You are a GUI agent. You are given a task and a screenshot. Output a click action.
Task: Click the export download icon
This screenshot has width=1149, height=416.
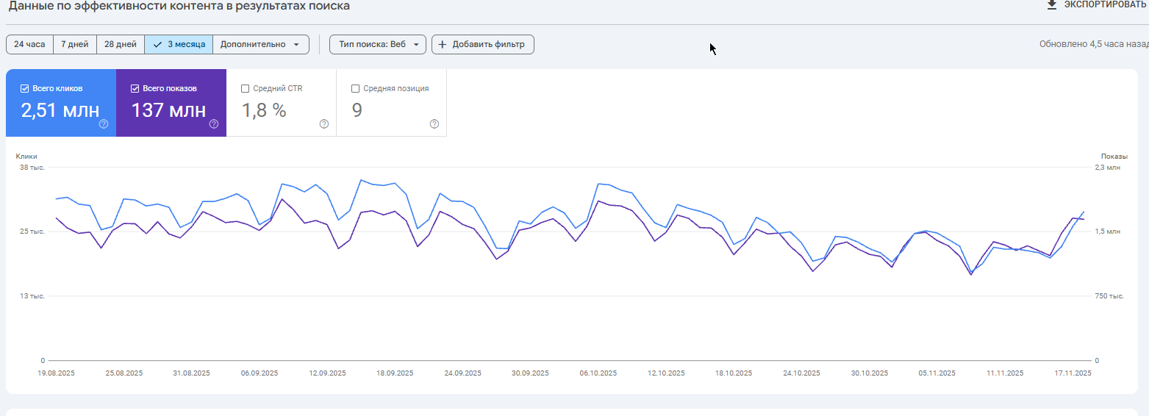(1052, 5)
